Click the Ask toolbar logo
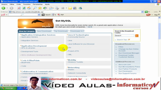161x90 pixels. [148, 15]
